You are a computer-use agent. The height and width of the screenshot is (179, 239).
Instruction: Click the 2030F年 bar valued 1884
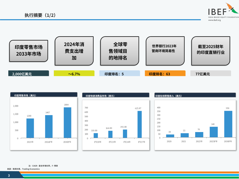68,123
